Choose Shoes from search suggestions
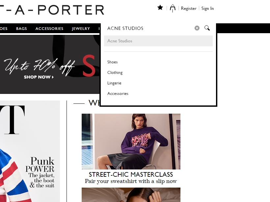This screenshot has height=202, width=270. 112,62
